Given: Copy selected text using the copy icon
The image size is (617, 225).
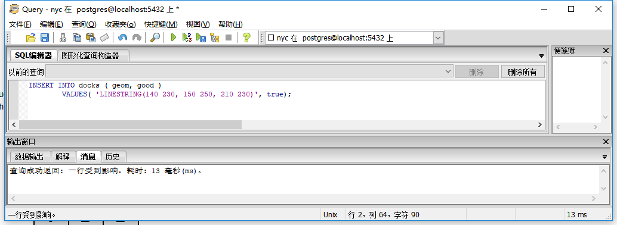Looking at the screenshot, I should pyautogui.click(x=77, y=37).
